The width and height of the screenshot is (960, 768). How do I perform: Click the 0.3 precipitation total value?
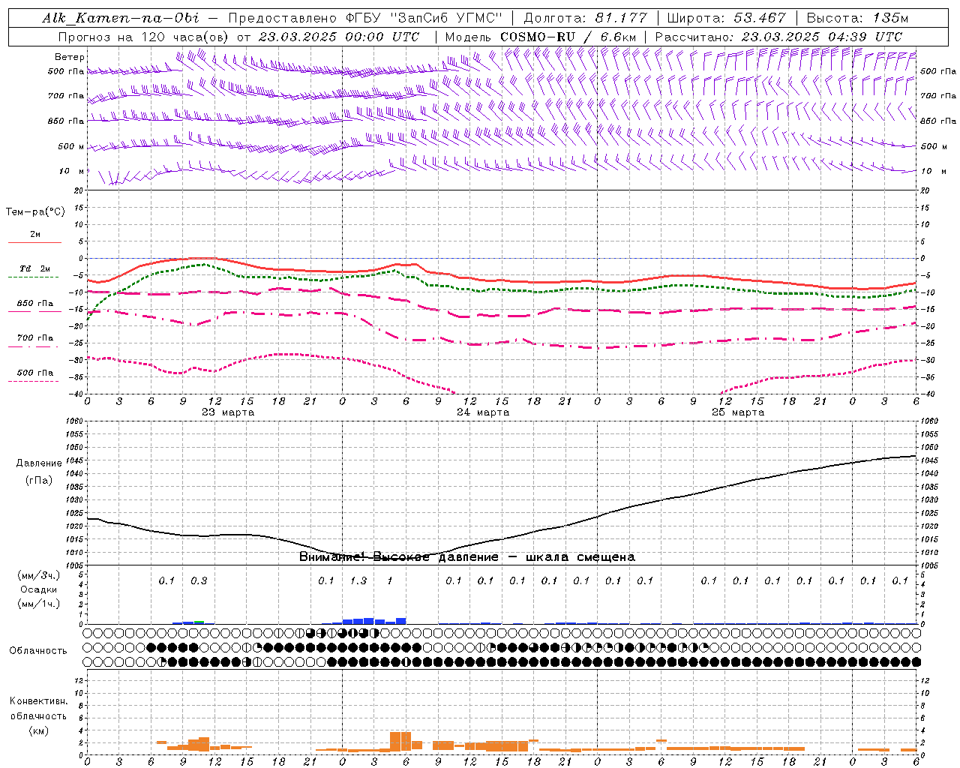(199, 580)
